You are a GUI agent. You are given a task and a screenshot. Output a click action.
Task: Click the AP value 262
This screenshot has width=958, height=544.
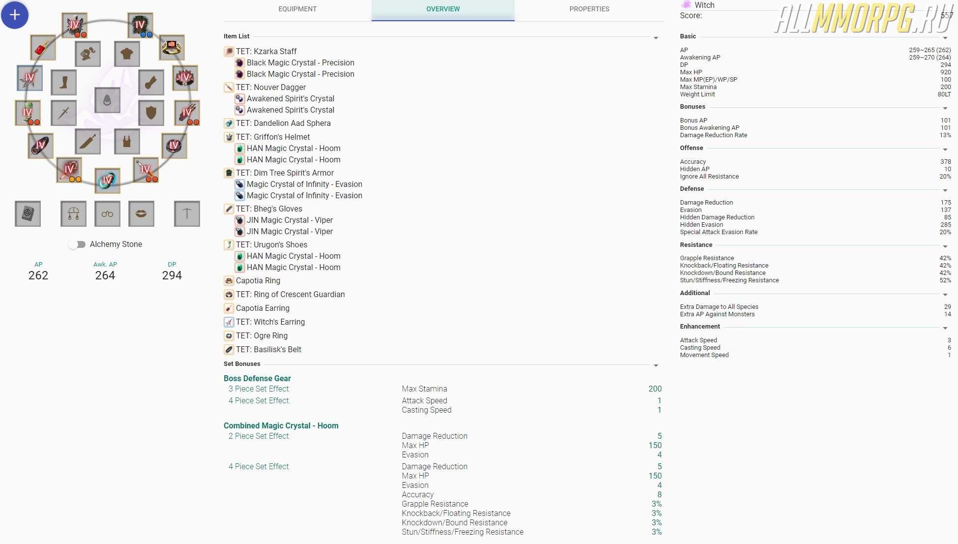38,275
